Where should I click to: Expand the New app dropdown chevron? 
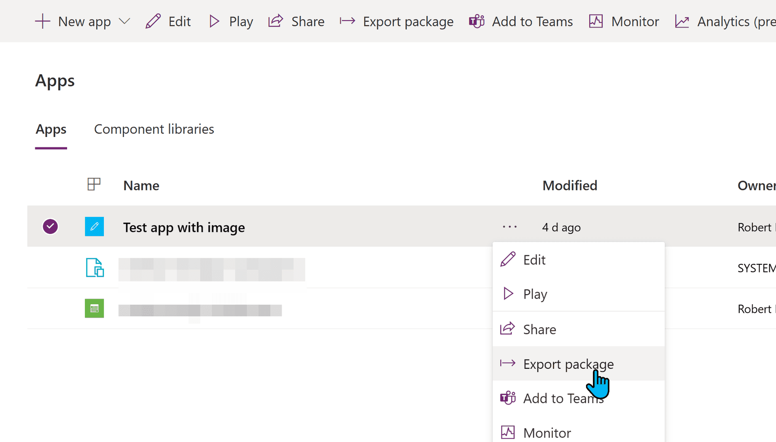tap(124, 21)
